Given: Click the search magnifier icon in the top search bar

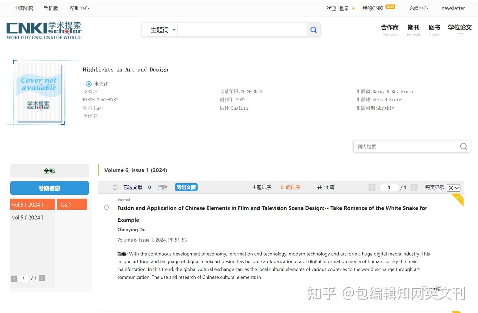Looking at the screenshot, I should (313, 30).
